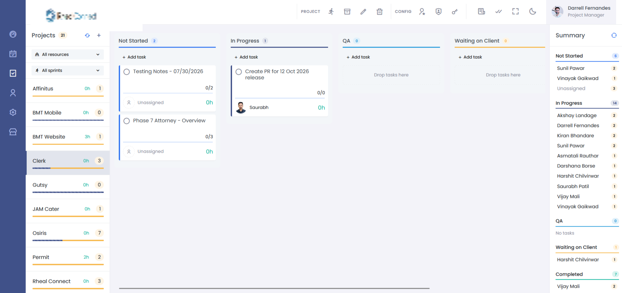Screen dimensions: 622x293
Task: Click Saurabh avatar on Create PR card
Action: (x=241, y=107)
